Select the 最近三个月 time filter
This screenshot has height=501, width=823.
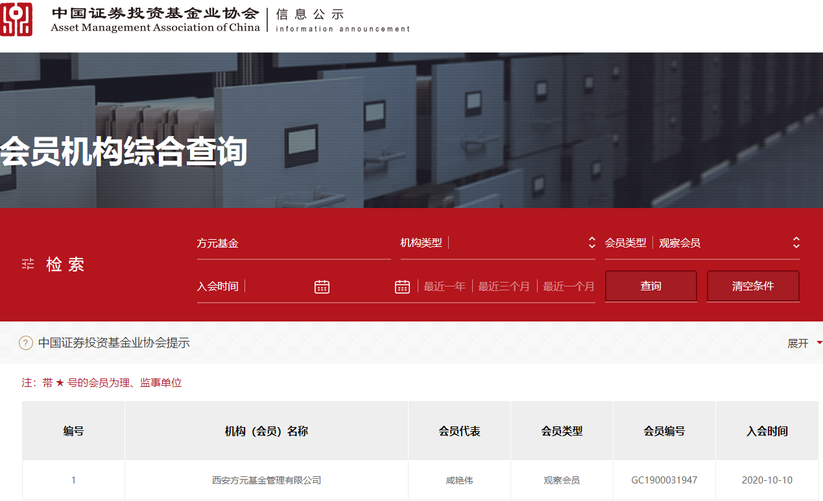504,286
